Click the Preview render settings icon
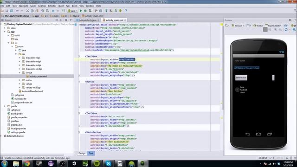 click(294, 29)
